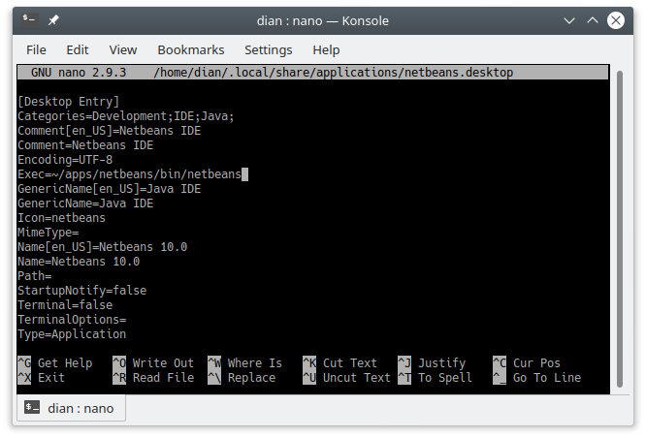
Task: Click the StartupNotify=false line
Action: point(82,291)
